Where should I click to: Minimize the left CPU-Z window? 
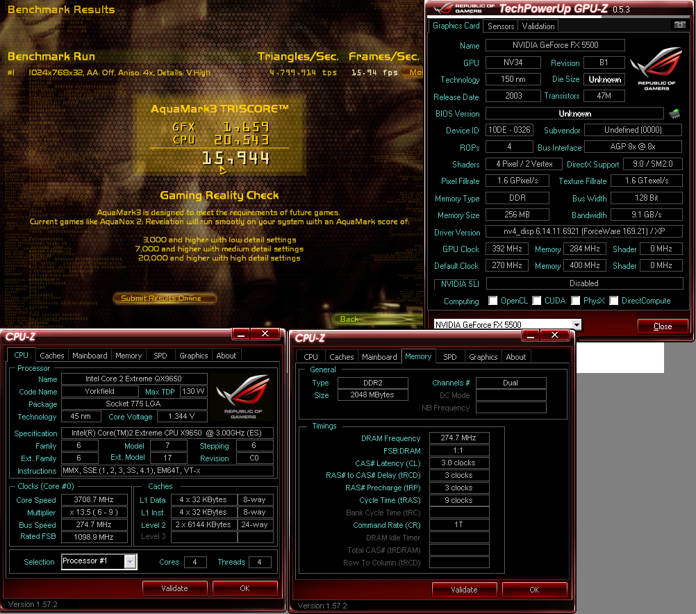(241, 334)
